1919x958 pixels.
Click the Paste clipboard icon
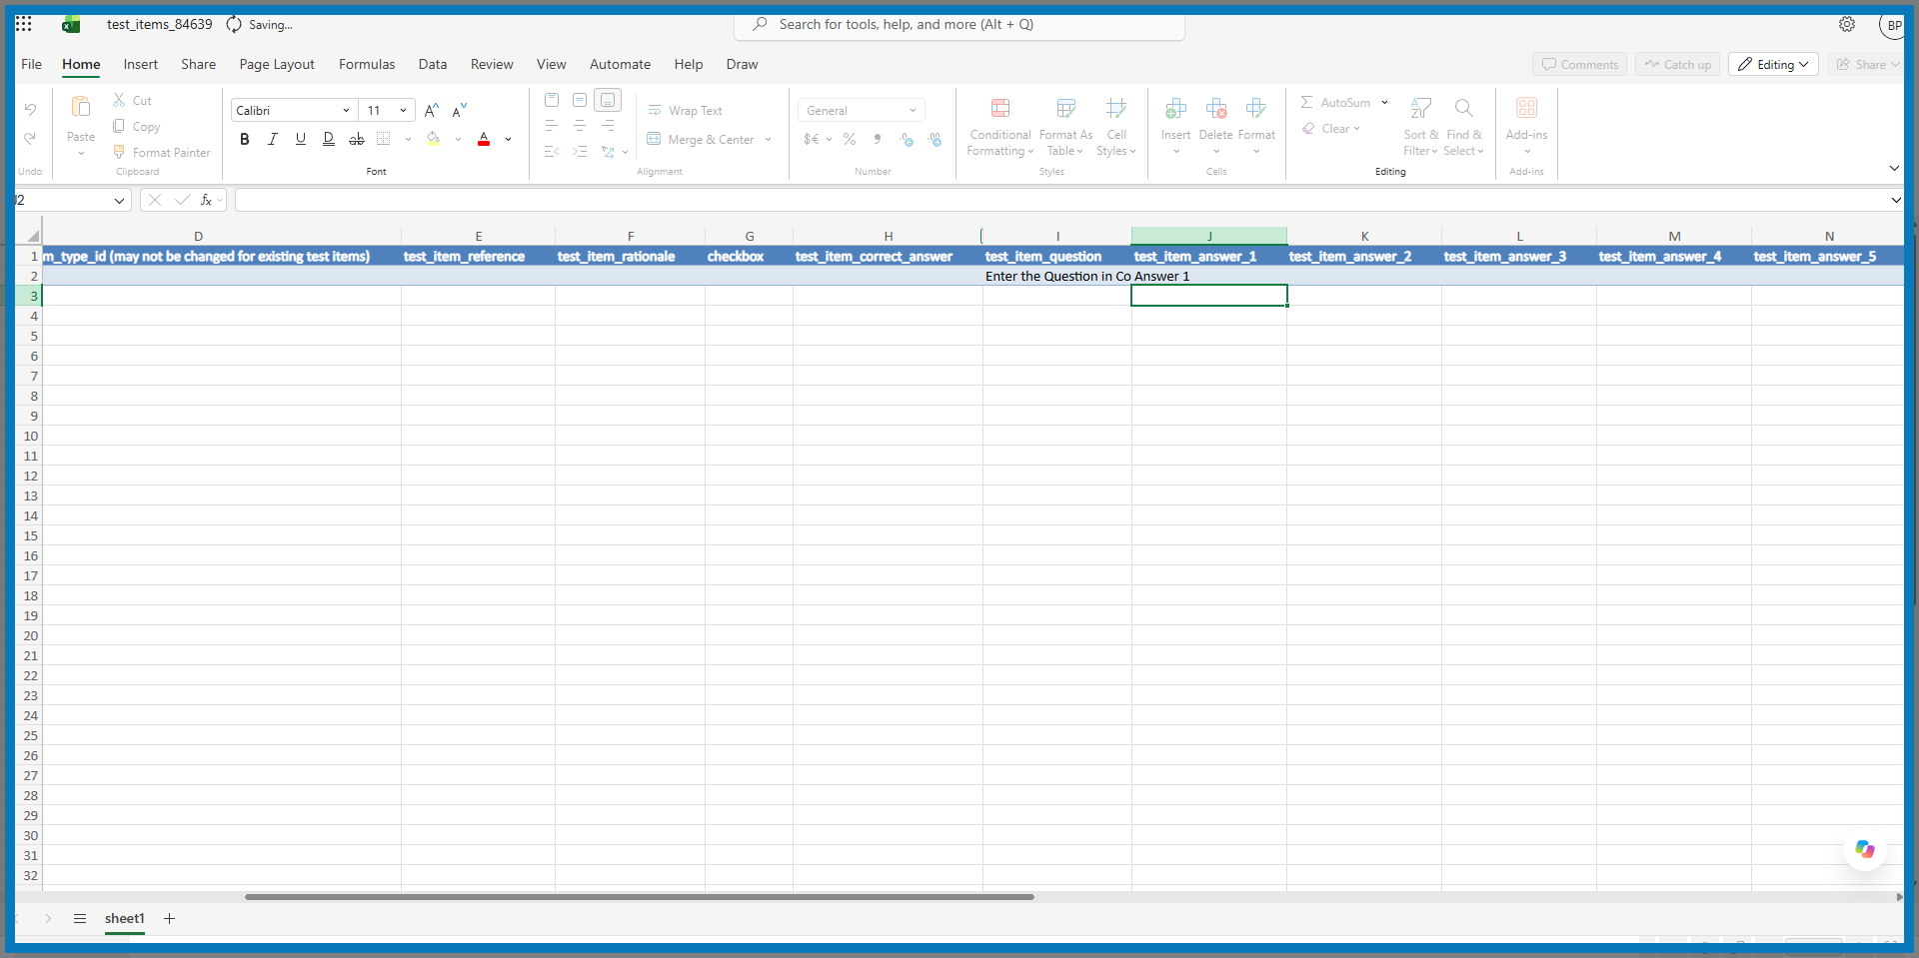tap(81, 107)
